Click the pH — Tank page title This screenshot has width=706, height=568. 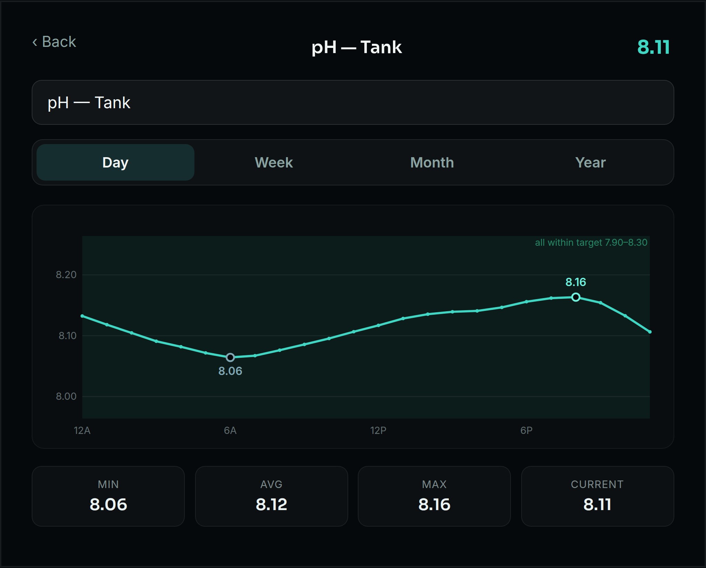(356, 47)
